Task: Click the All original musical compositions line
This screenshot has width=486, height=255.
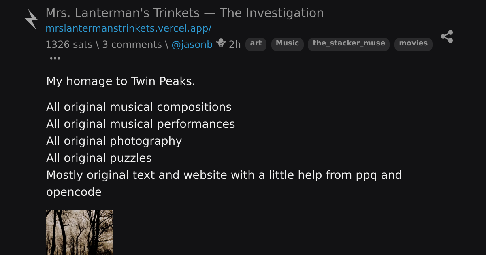Action: 139,107
